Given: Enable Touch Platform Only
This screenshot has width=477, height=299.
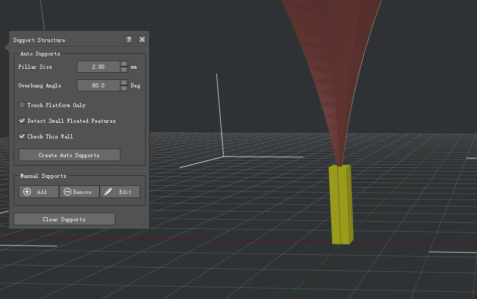Looking at the screenshot, I should point(22,105).
